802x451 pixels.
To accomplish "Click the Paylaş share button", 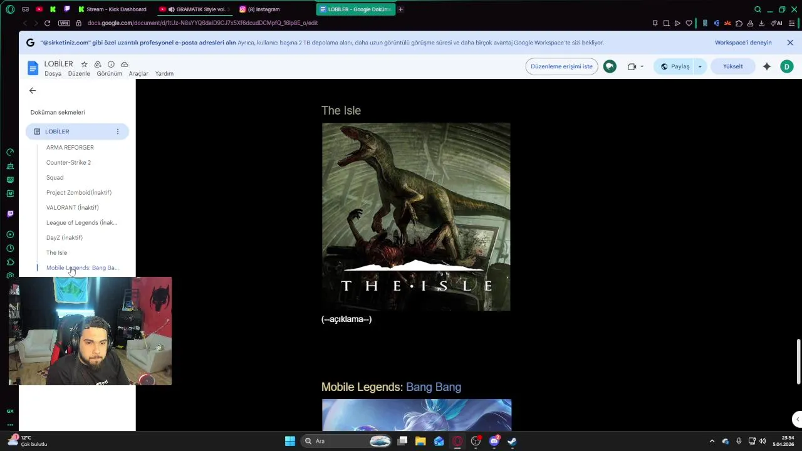I will tap(675, 66).
